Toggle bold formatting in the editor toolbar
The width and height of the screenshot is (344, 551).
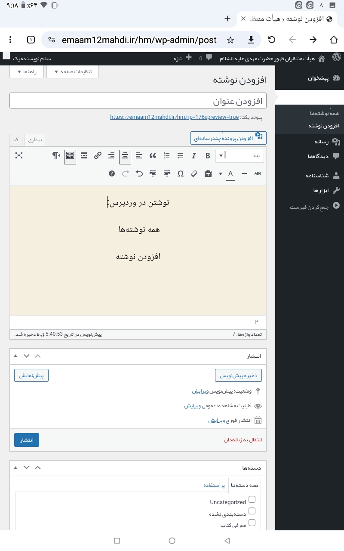(208, 156)
